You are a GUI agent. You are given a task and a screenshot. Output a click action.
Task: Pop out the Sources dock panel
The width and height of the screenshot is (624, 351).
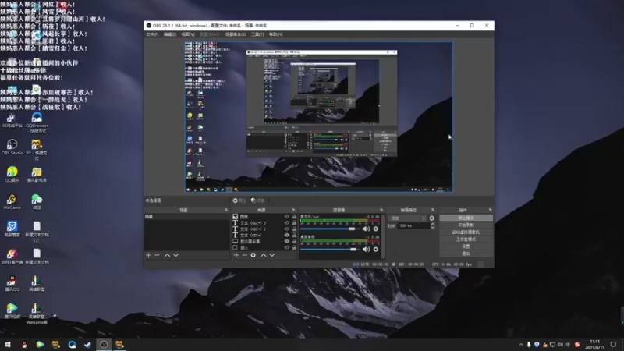click(293, 210)
